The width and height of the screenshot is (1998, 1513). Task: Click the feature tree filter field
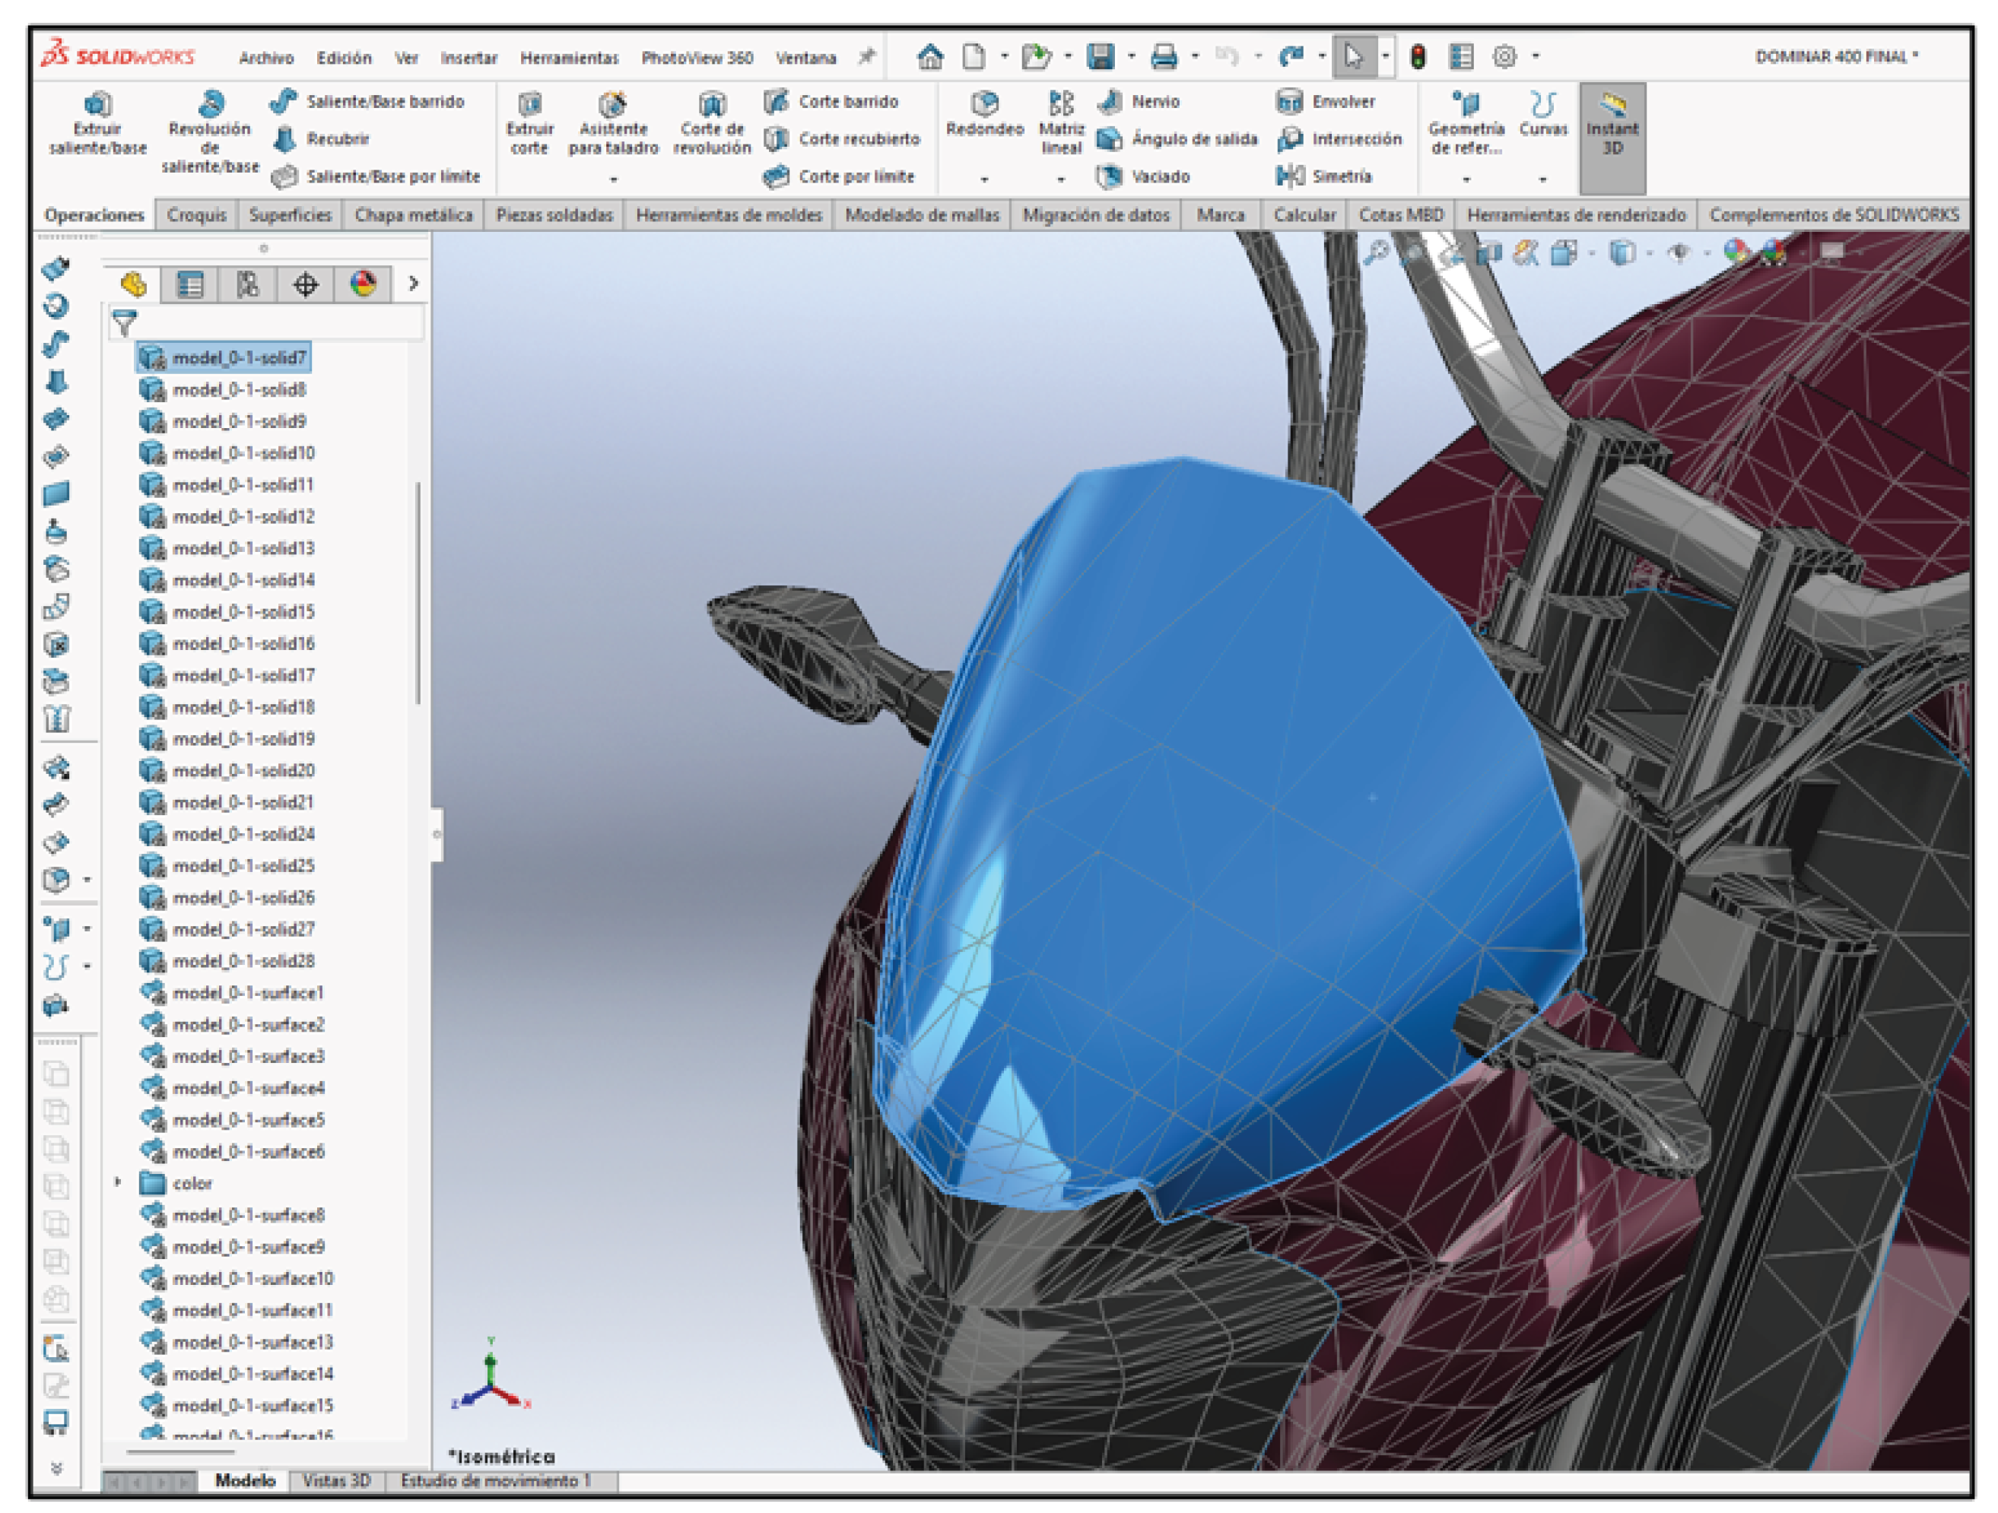(266, 322)
